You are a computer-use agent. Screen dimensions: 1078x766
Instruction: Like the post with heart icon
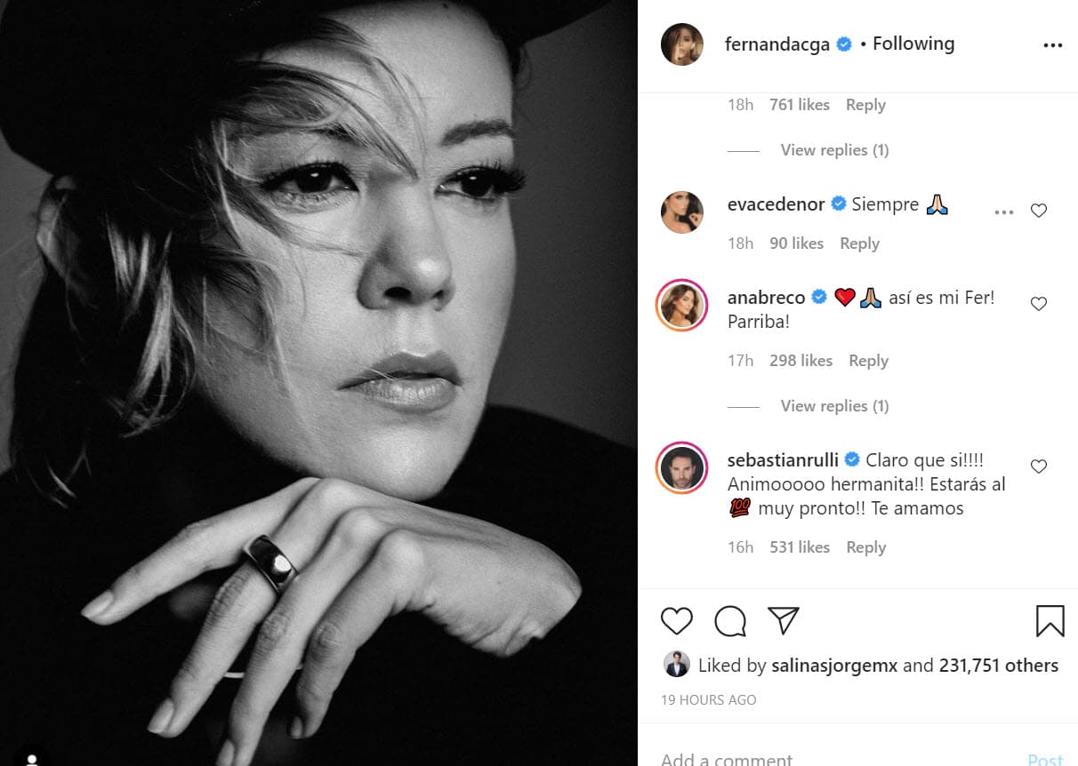pyautogui.click(x=677, y=620)
